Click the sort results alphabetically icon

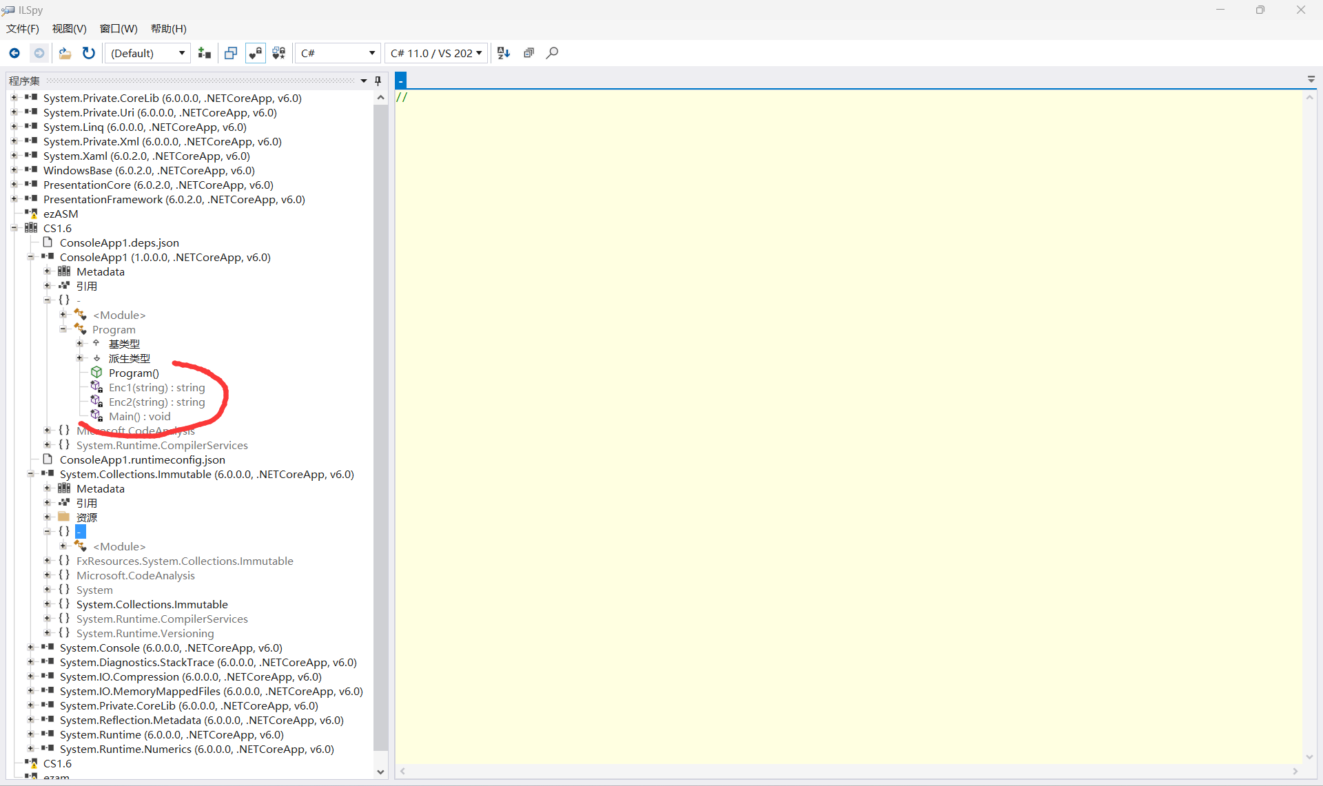pyautogui.click(x=504, y=53)
